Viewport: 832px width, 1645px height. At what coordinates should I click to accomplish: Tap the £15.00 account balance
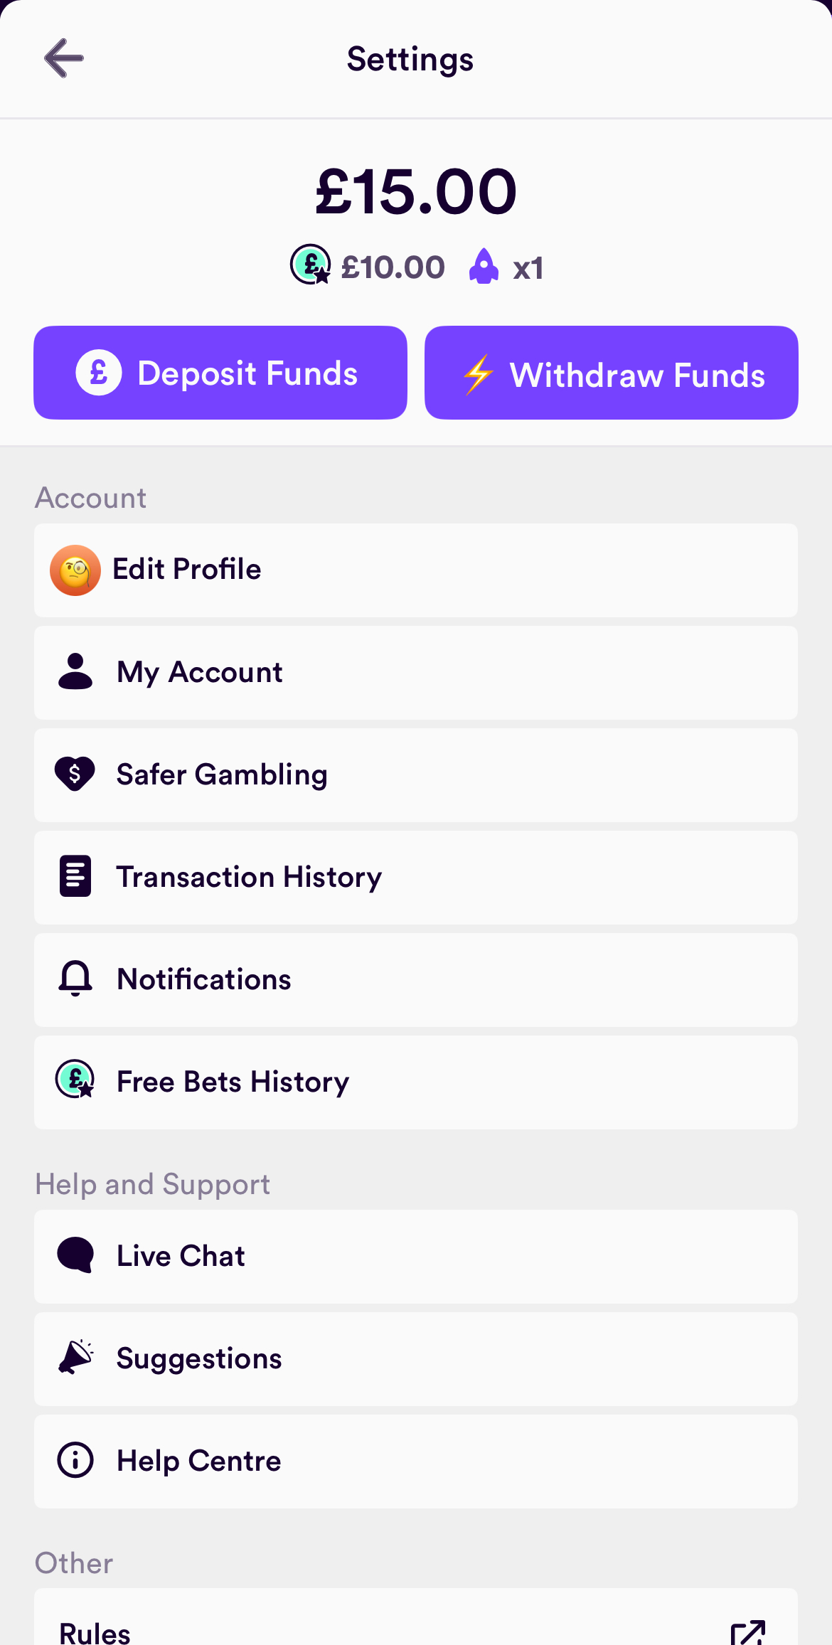pyautogui.click(x=416, y=192)
